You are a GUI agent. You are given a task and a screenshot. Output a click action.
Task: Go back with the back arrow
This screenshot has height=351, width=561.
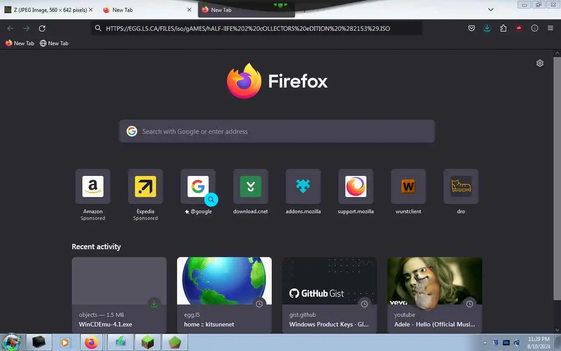(11, 29)
